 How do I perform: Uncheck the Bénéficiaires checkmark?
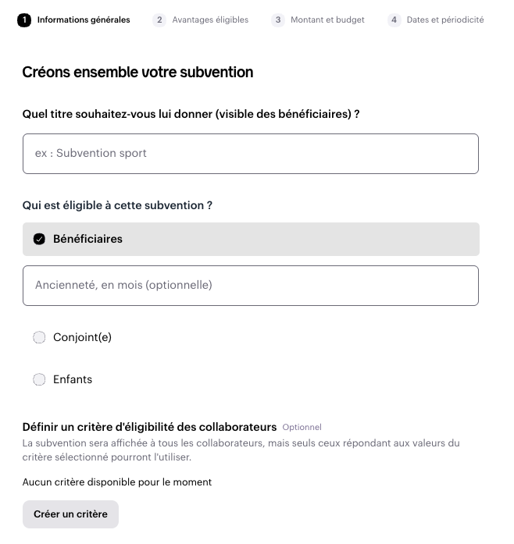coord(39,239)
